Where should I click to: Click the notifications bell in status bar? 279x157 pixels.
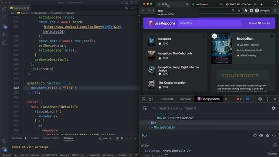[136, 155]
